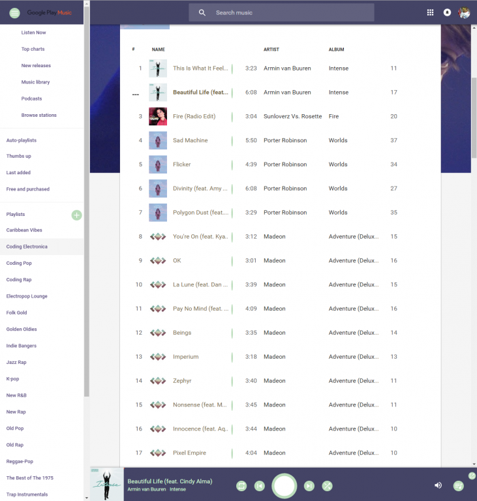Open the Caribbean Vibes playlist
Screen dimensions: 477x501
click(24, 230)
